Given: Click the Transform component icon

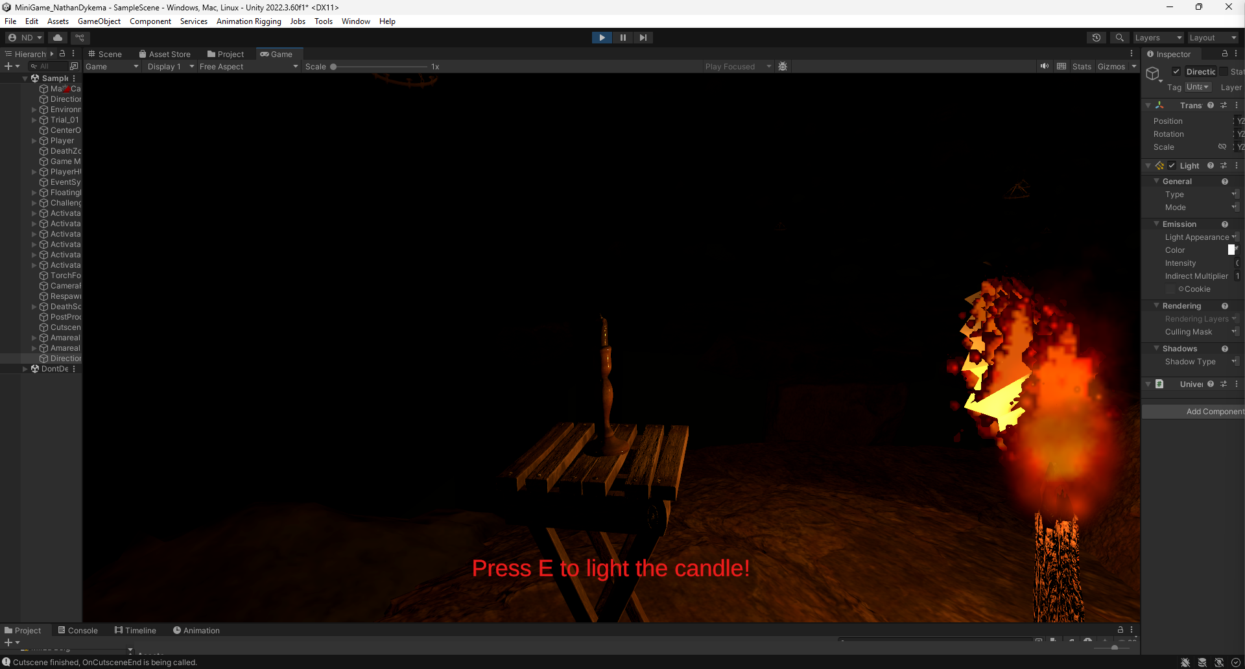Looking at the screenshot, I should point(1161,105).
